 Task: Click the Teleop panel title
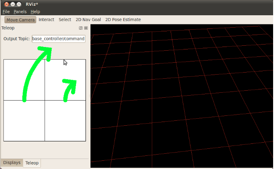tap(8, 28)
